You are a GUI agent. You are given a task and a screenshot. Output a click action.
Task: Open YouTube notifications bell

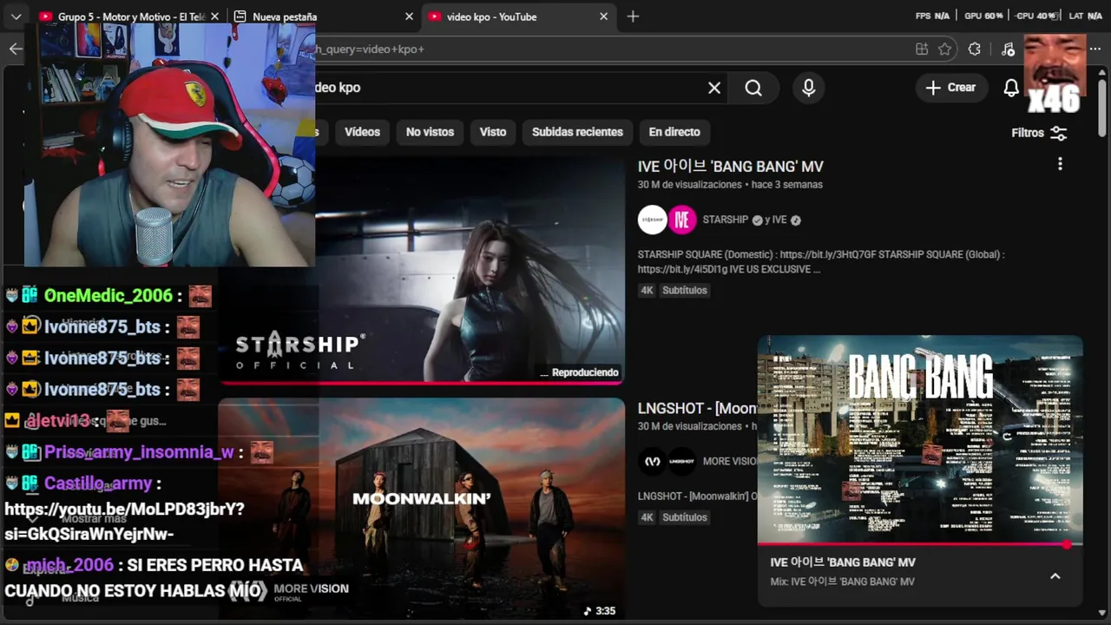pyautogui.click(x=1011, y=88)
